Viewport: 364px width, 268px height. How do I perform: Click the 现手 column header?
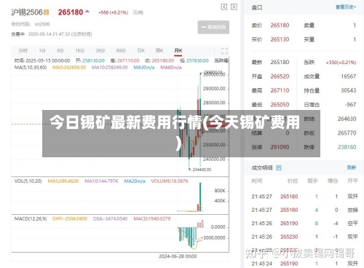click(x=312, y=181)
